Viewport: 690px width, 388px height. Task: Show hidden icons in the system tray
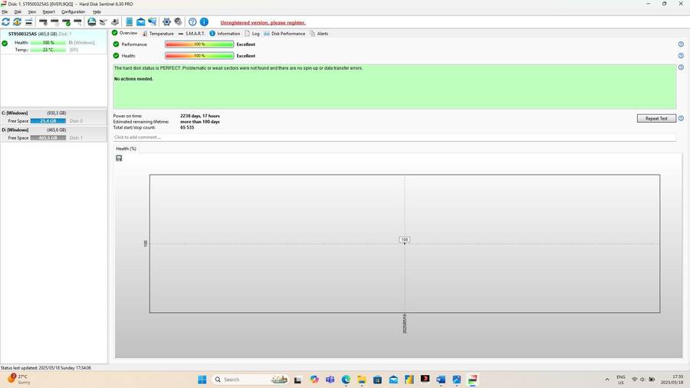607,380
